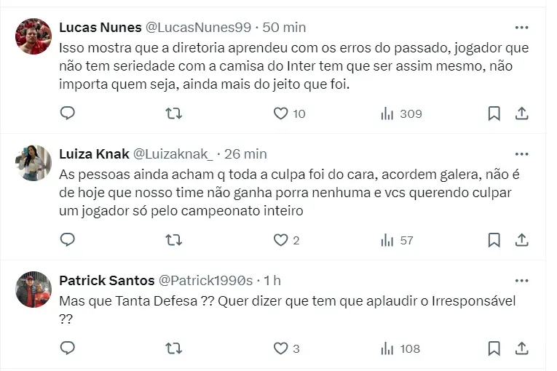This screenshot has width=557, height=371.
Task: Open the Patrick Santos display name
Action: (106, 281)
